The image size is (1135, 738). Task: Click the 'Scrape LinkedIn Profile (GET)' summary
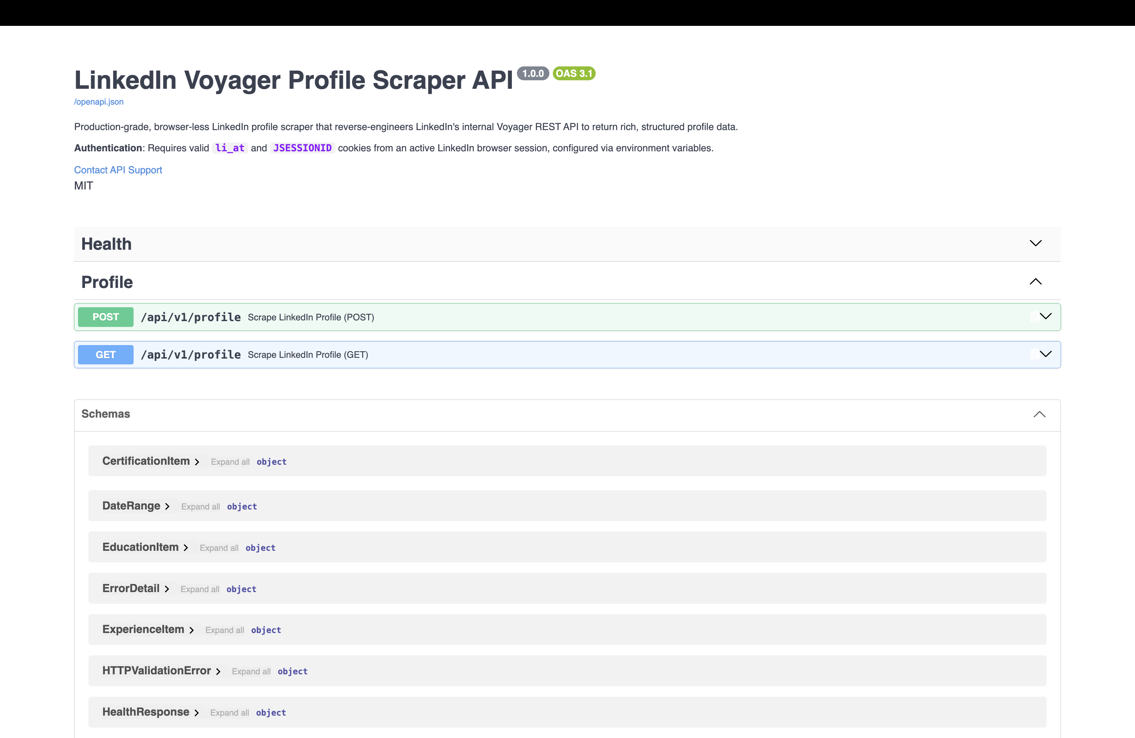coord(308,355)
